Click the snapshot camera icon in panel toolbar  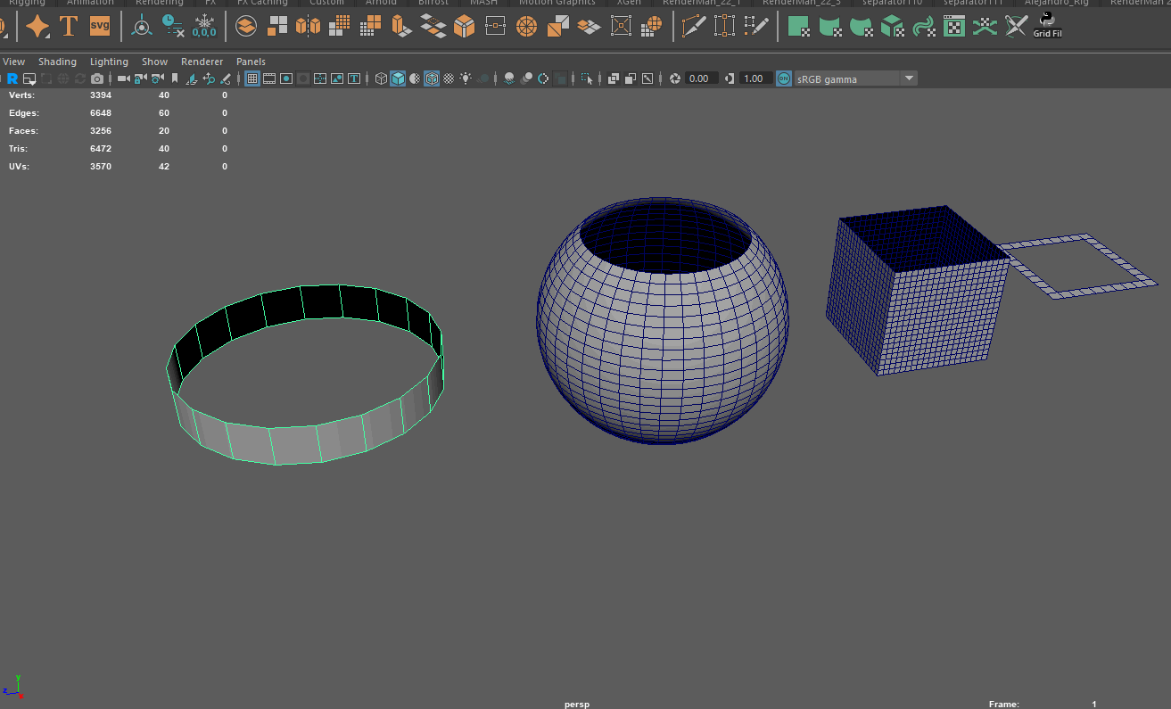(x=96, y=78)
